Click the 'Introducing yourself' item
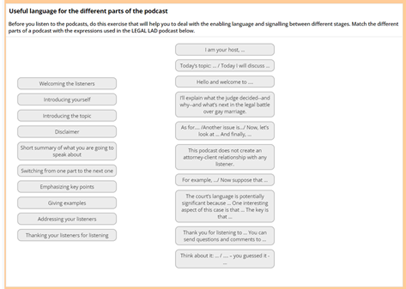Viewport: 406px width, 289px height. pyautogui.click(x=67, y=100)
